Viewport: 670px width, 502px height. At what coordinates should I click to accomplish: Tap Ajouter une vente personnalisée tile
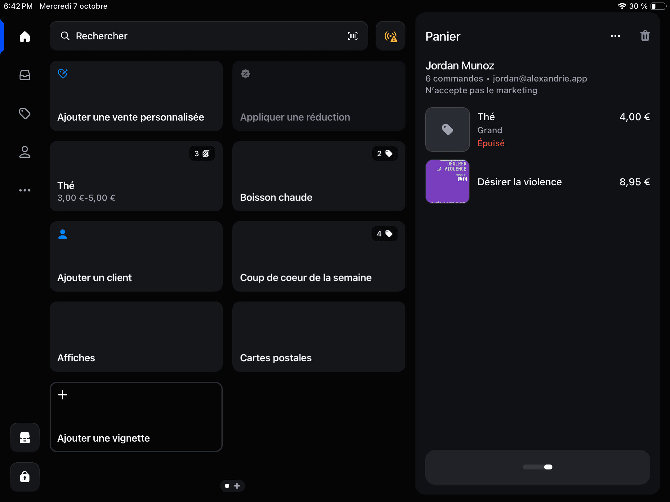[x=136, y=96]
